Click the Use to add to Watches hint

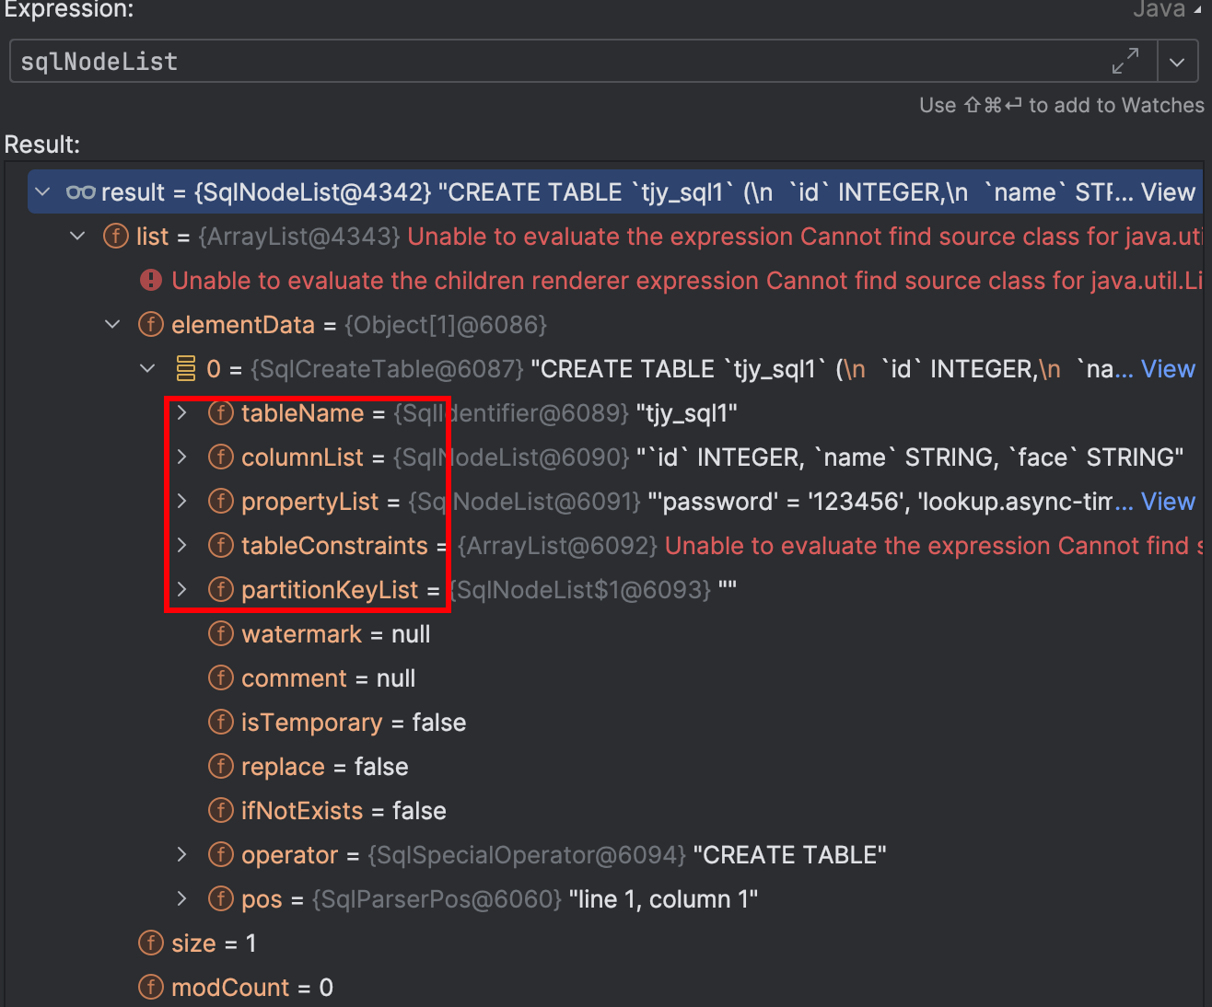[1061, 105]
